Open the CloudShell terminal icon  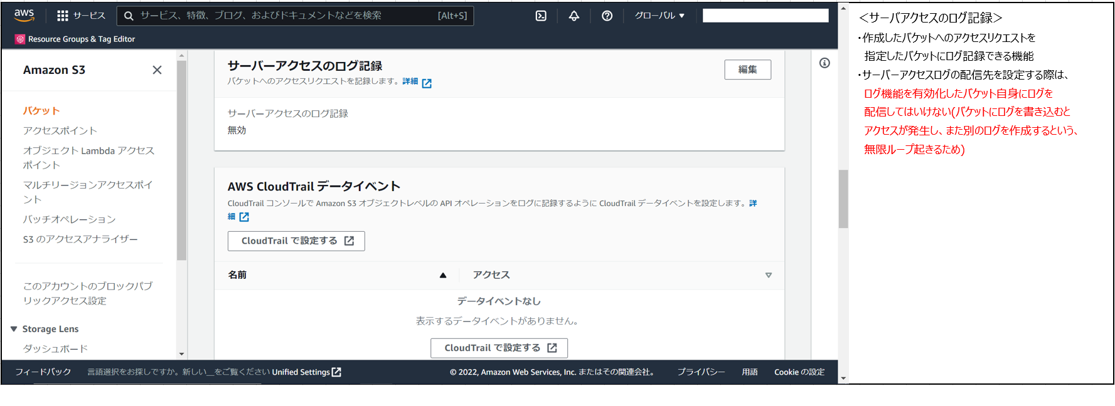click(x=541, y=16)
